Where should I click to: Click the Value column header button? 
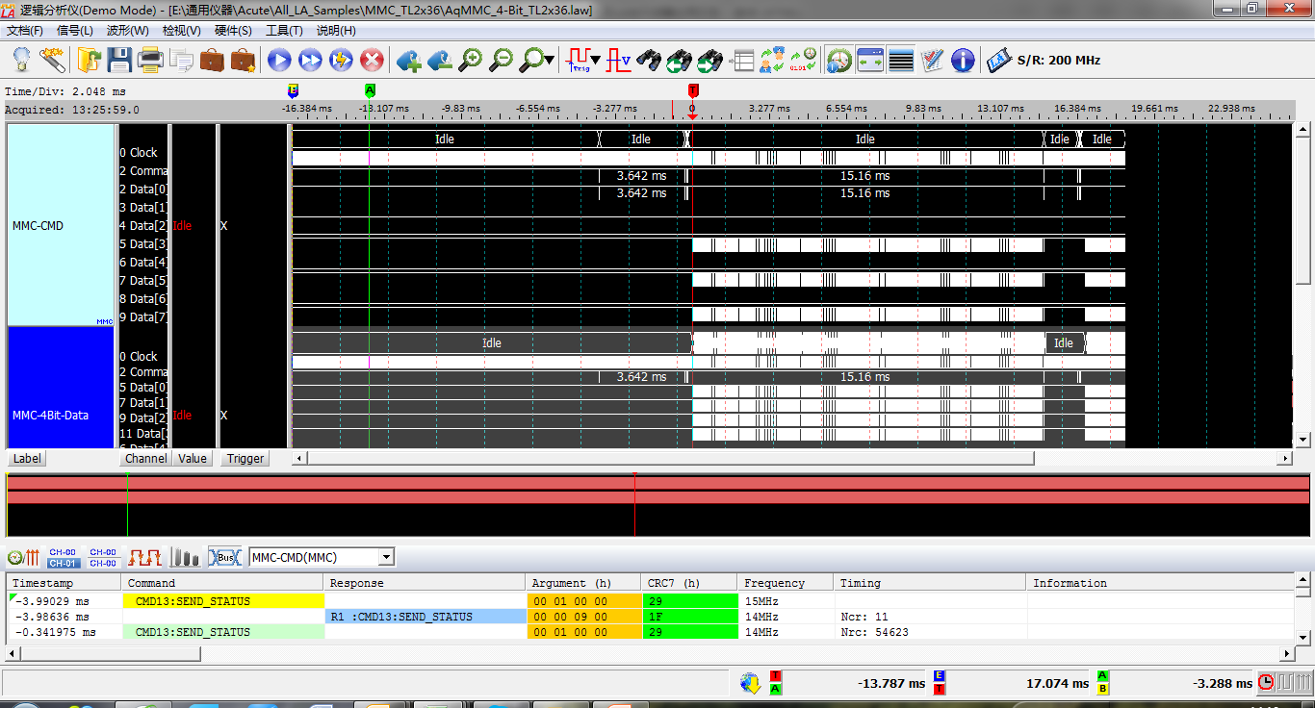pyautogui.click(x=193, y=459)
